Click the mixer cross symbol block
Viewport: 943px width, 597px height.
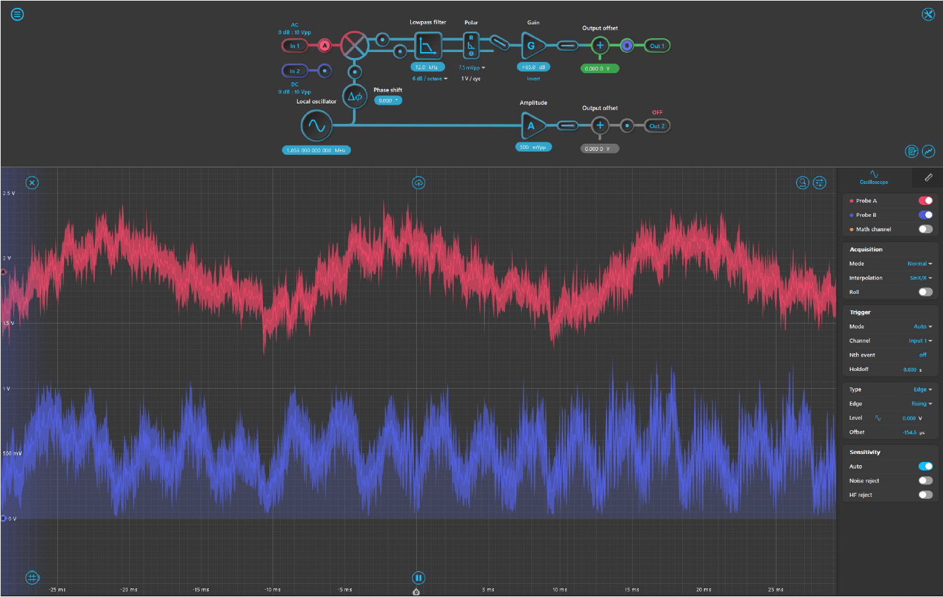(354, 45)
